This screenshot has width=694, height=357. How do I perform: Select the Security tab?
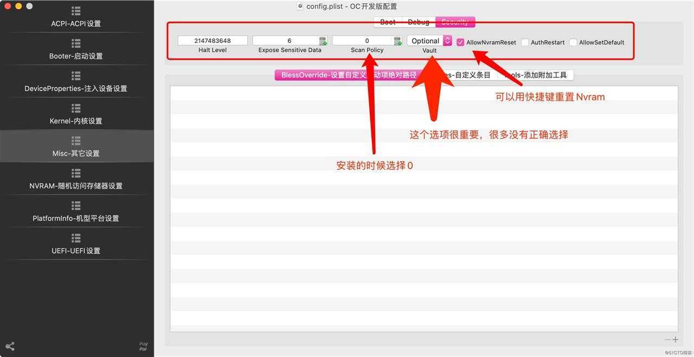pyautogui.click(x=455, y=22)
